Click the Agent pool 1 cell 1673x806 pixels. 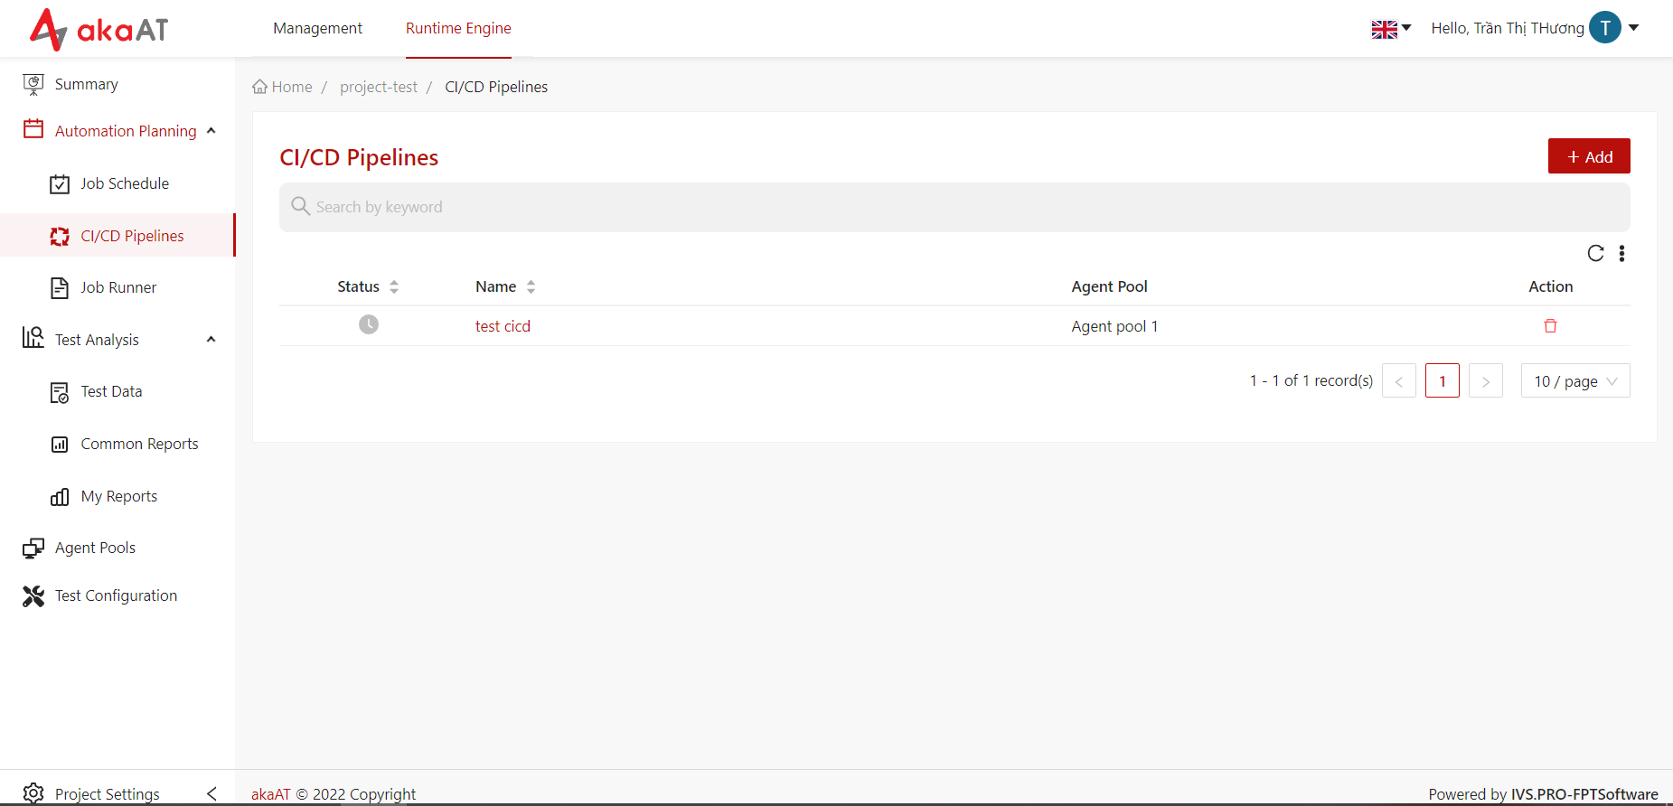click(x=1114, y=326)
